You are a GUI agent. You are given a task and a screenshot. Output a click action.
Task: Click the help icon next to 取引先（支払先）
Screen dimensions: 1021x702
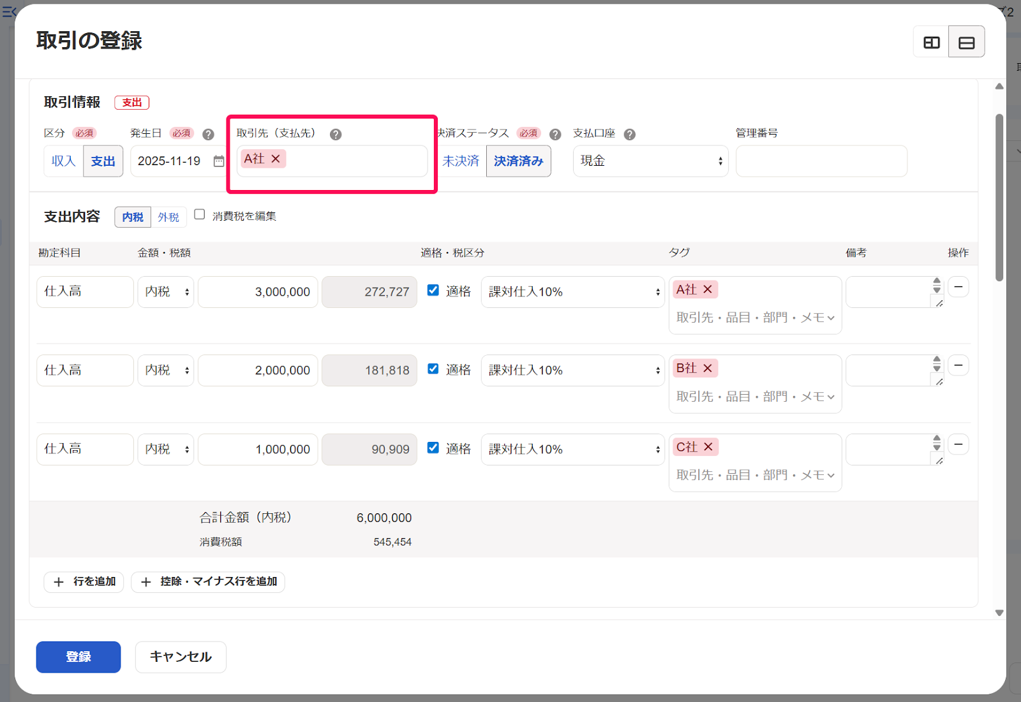(x=336, y=134)
